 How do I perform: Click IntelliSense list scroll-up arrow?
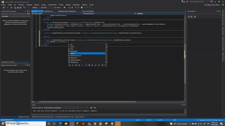[x=106, y=44]
